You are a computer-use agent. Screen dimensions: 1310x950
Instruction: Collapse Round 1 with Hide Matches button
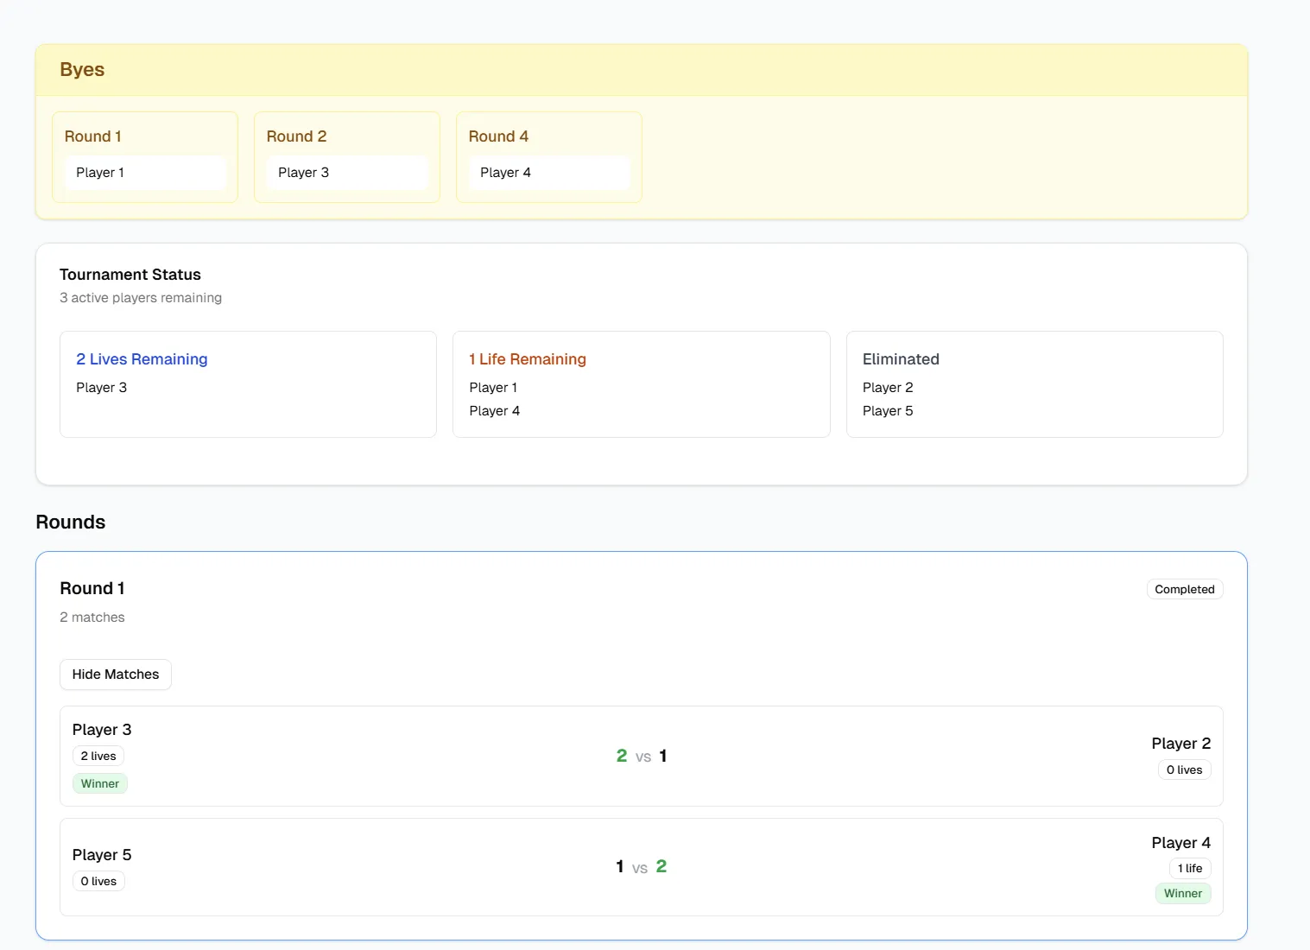coord(116,674)
